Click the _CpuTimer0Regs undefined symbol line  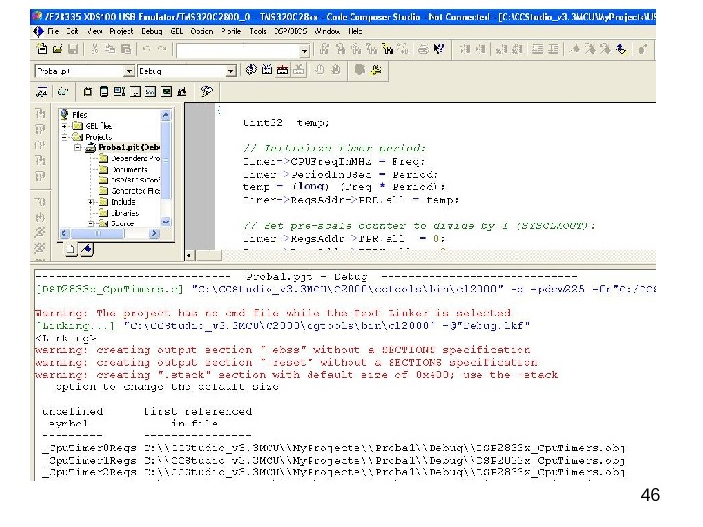(332, 448)
